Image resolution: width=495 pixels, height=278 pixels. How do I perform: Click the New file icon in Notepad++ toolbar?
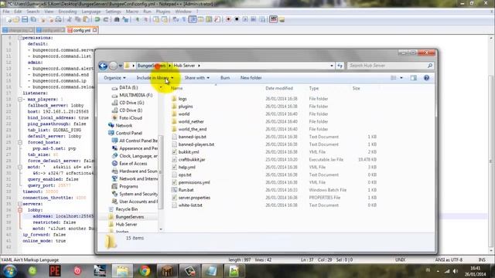(x=9, y=19)
